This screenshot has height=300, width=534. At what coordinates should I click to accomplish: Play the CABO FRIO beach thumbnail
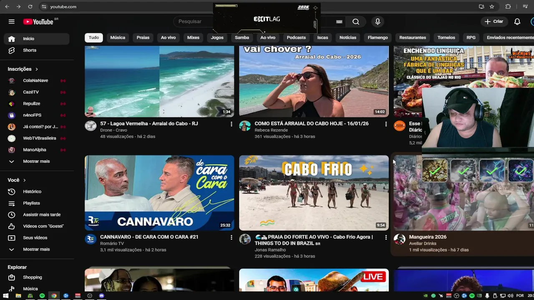(314, 193)
